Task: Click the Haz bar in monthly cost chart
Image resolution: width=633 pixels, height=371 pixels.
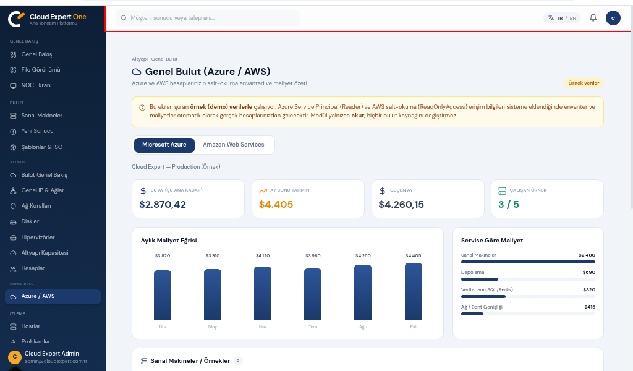Action: tap(263, 294)
